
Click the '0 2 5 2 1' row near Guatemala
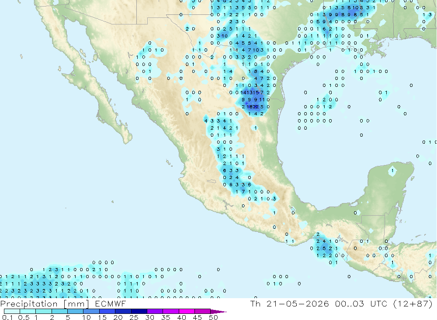coord(324,248)
